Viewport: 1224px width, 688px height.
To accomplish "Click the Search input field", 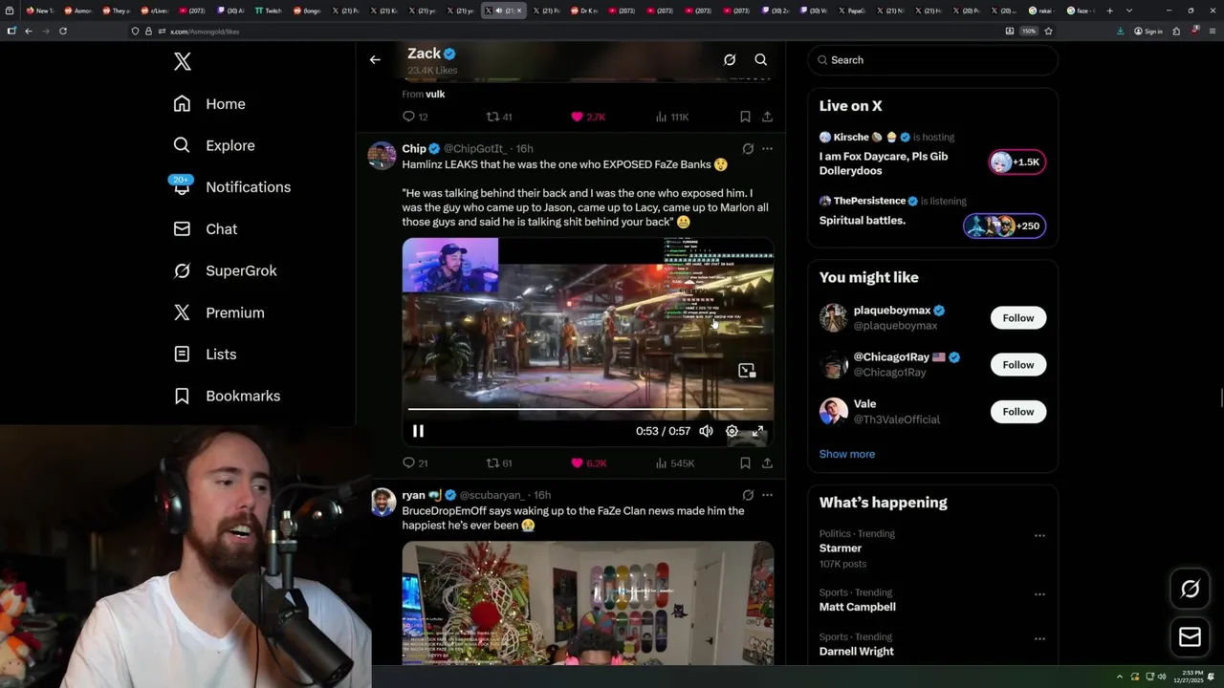I will [933, 59].
